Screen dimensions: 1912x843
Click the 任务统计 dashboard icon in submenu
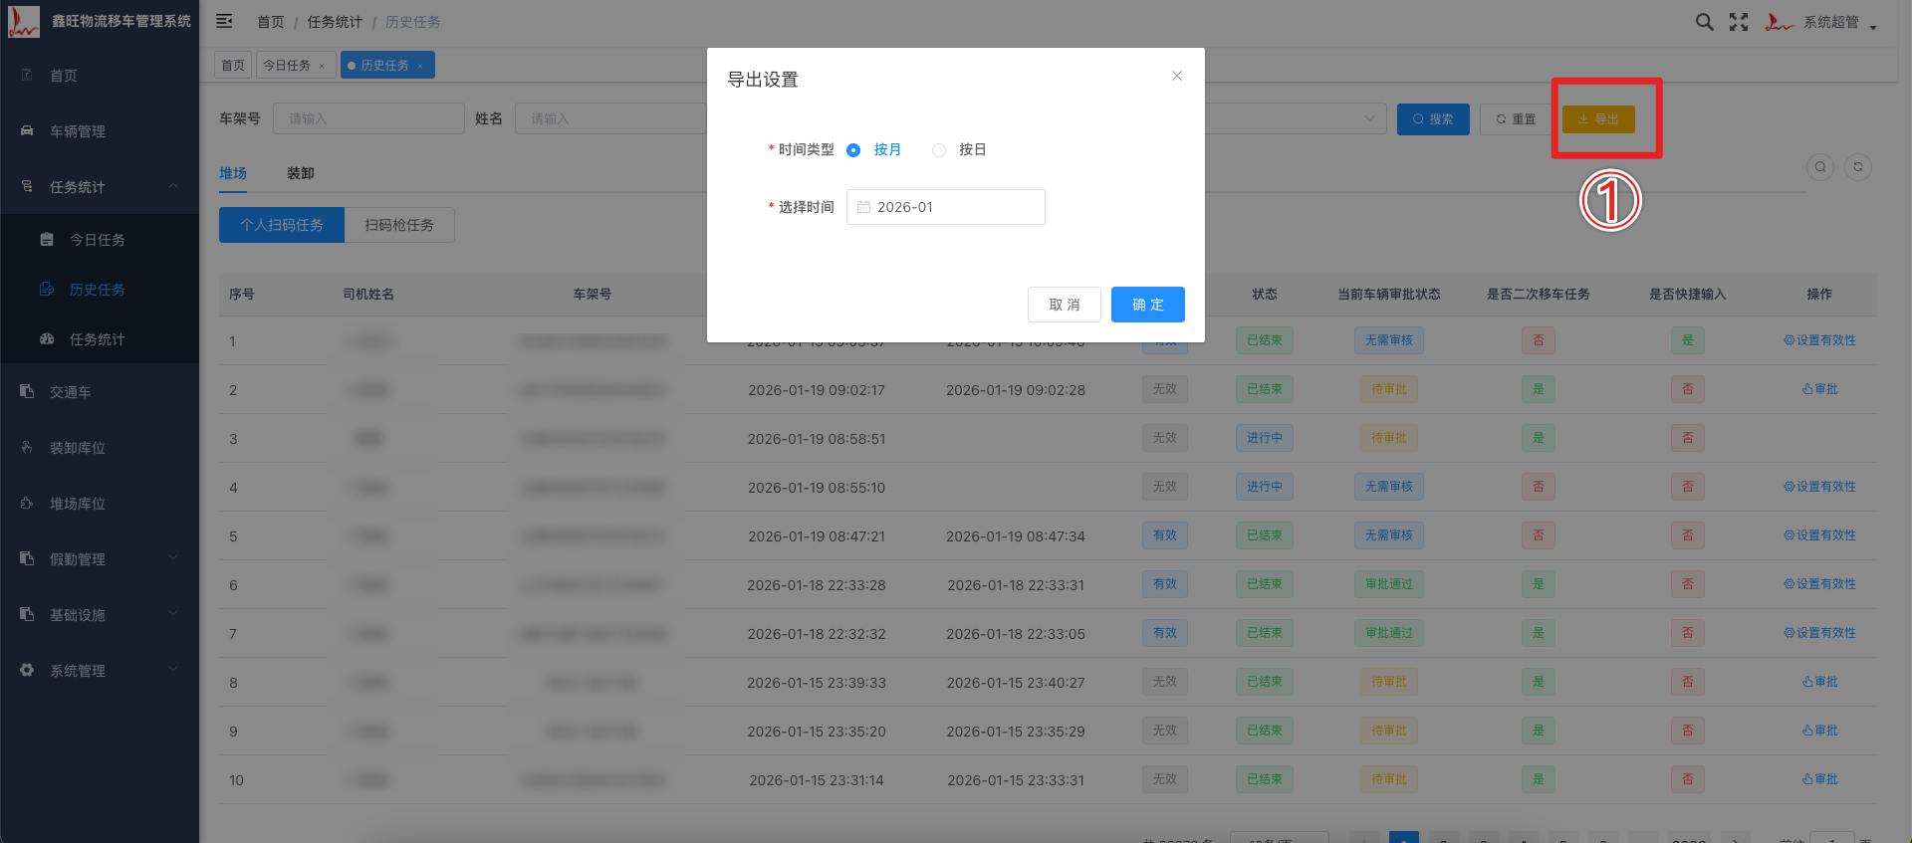click(47, 338)
